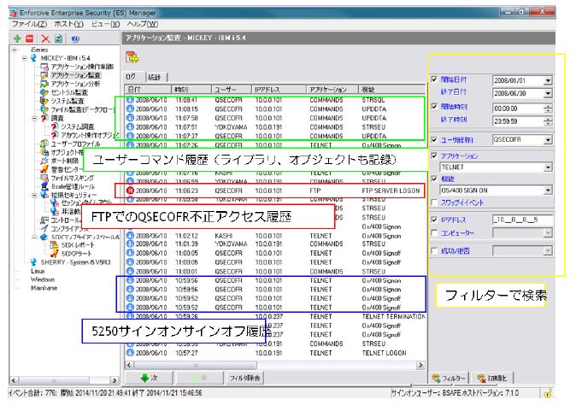Image resolution: width=576 pixels, height=411 pixels.
Task: Click the tree panel horizontal scrollbar
Action: point(63,380)
